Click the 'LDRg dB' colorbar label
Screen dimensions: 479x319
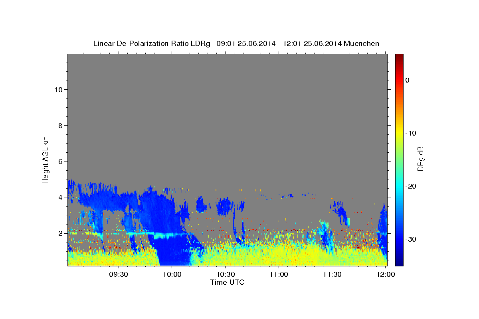click(x=420, y=160)
